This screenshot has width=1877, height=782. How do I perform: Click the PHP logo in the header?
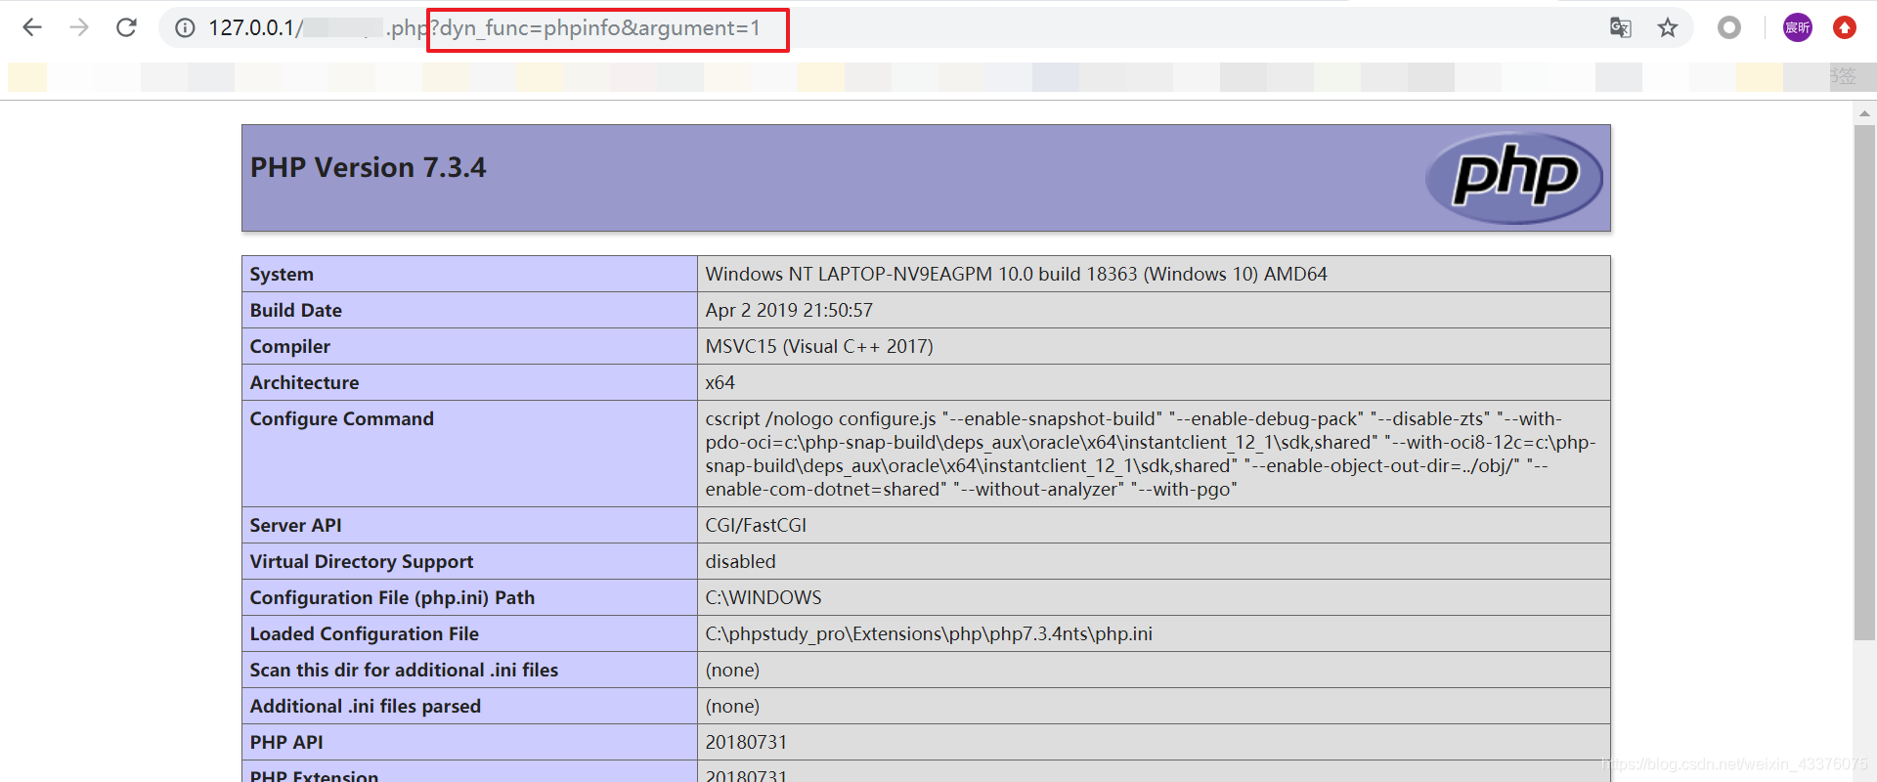[x=1513, y=178]
